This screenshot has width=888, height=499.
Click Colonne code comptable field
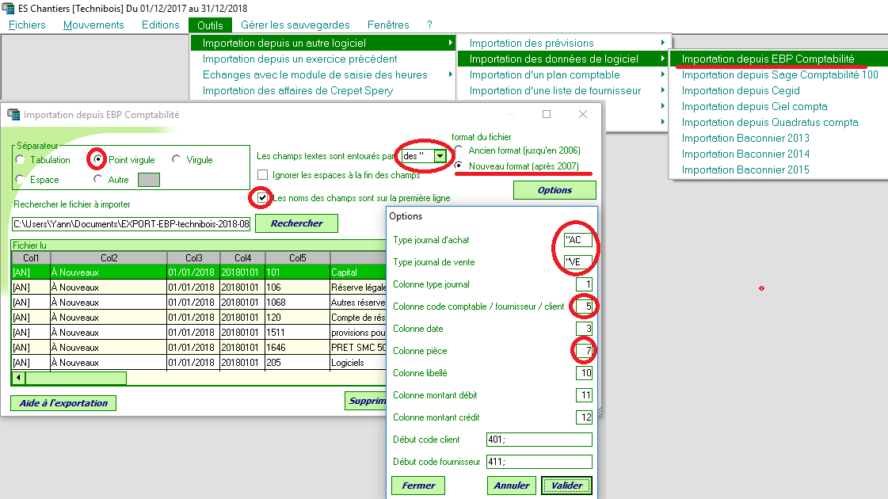pos(584,307)
